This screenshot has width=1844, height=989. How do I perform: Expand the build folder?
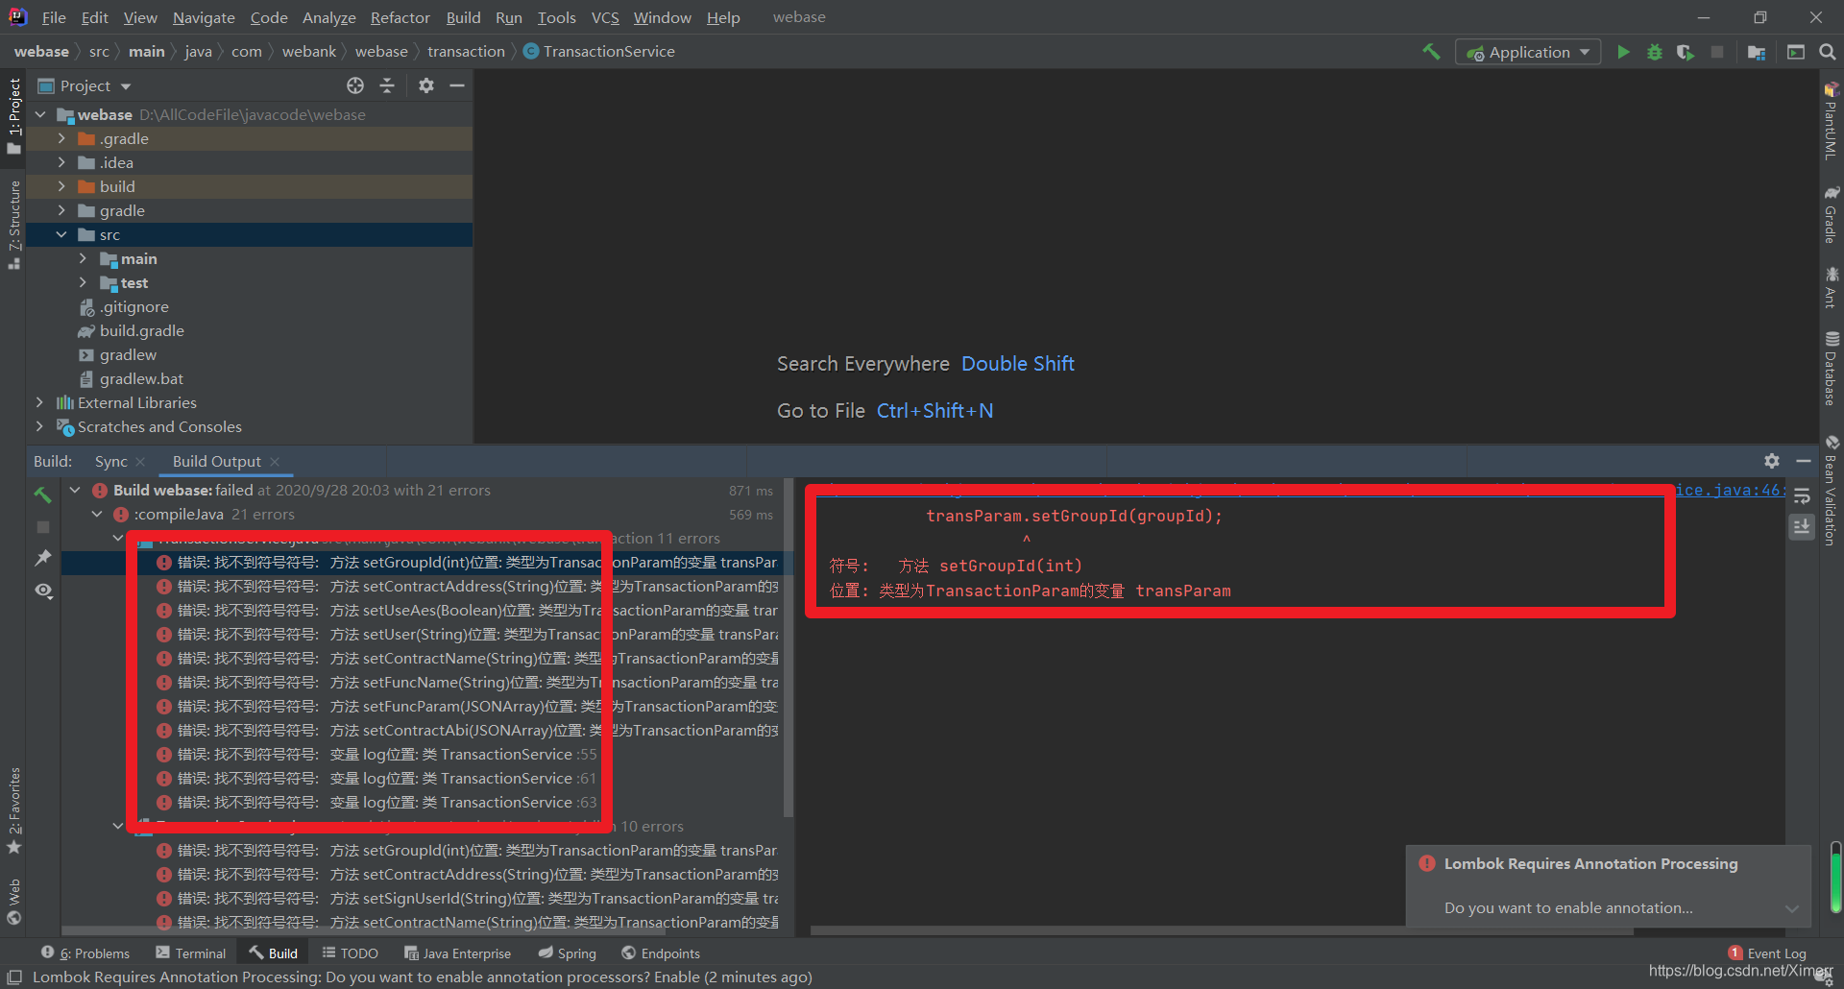pos(61,186)
